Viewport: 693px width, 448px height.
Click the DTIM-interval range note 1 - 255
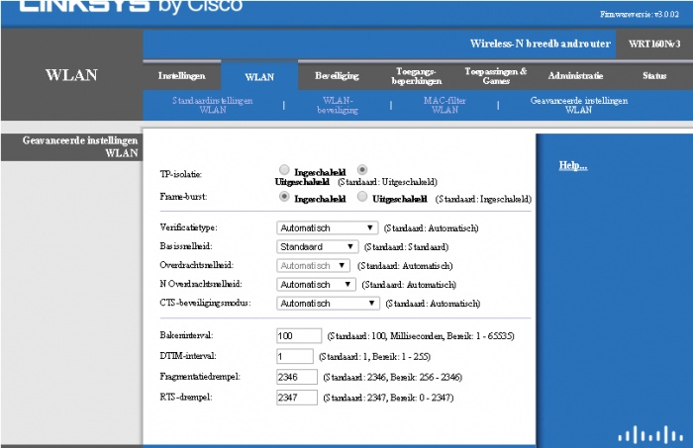click(x=415, y=357)
